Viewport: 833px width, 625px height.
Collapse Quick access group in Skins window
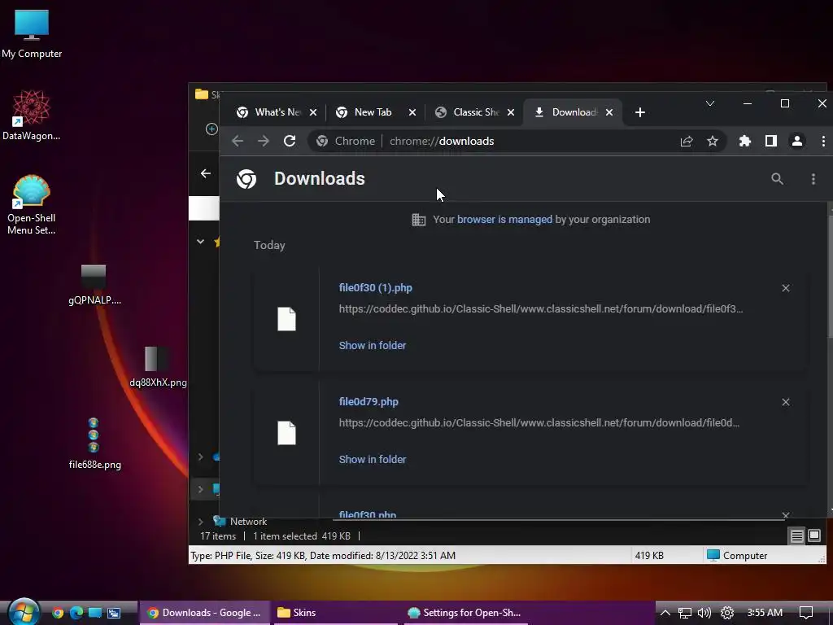coord(200,241)
